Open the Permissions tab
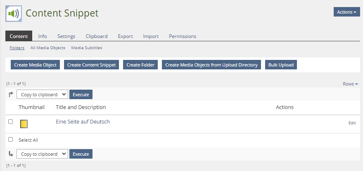This screenshot has width=363, height=171. [x=182, y=36]
